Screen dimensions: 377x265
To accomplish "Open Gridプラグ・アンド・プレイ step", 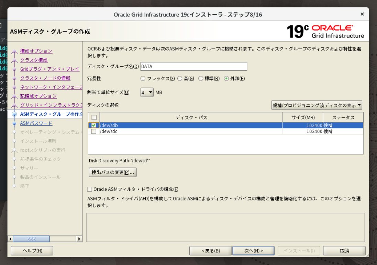I will (x=49, y=69).
